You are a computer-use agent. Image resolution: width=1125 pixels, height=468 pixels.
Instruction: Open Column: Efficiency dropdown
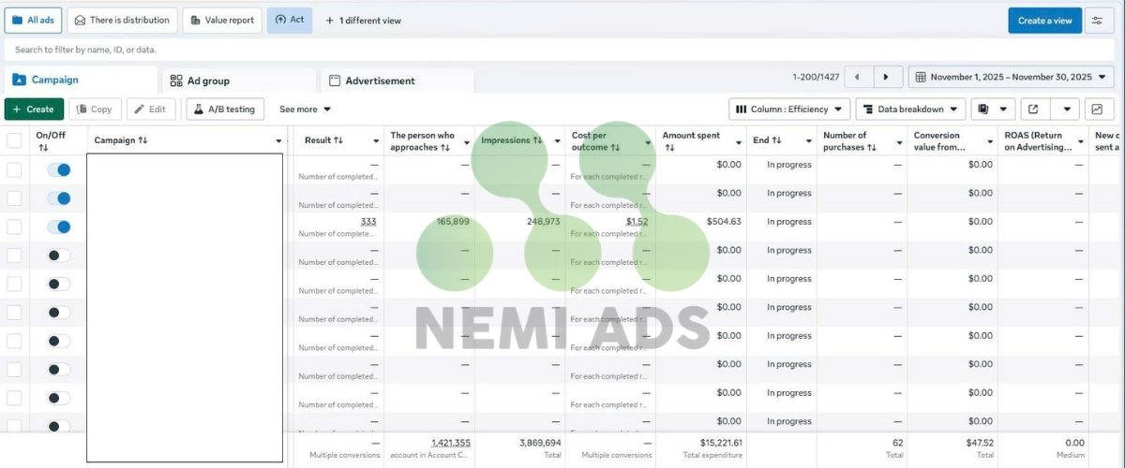coord(789,110)
